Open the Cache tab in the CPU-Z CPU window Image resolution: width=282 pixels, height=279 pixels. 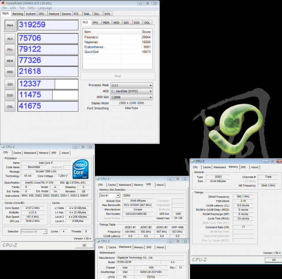(17, 153)
